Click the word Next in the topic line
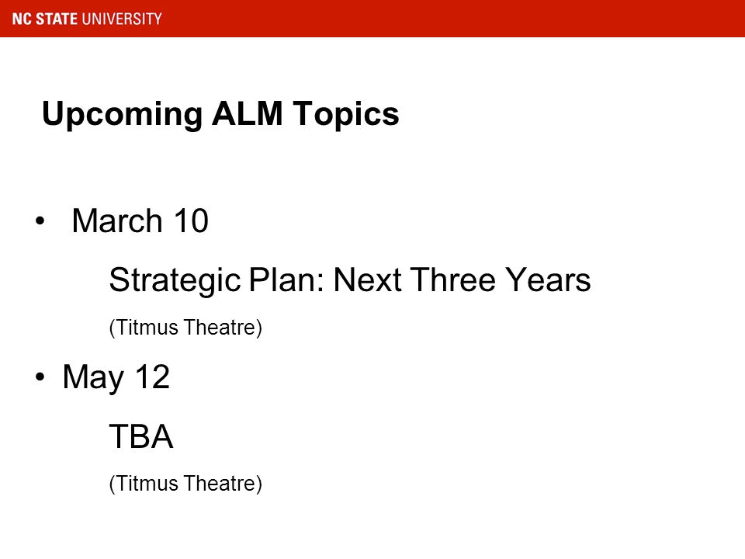 [x=367, y=279]
